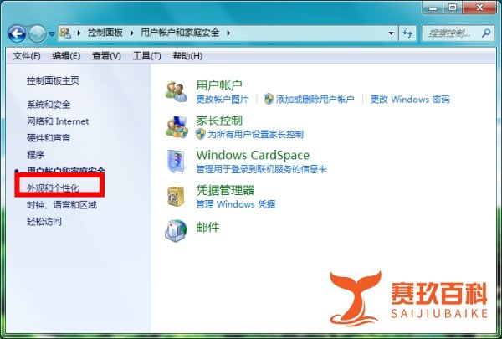The image size is (502, 339).
Task: Click the Windows CardSpace icon
Action: pos(177,162)
